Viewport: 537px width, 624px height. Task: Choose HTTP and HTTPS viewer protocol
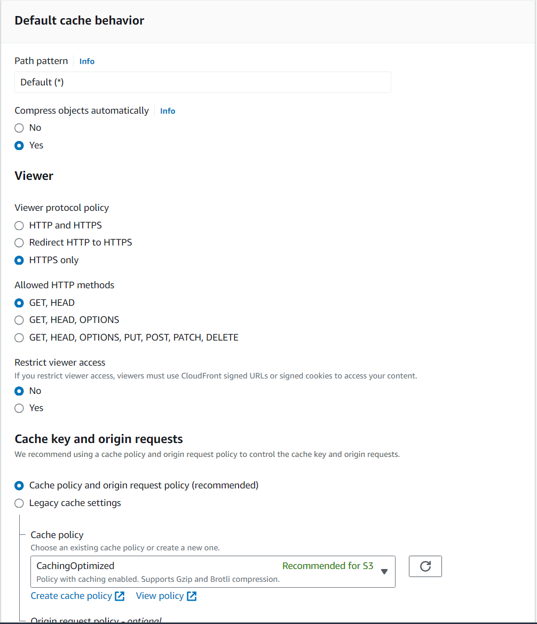pos(19,225)
